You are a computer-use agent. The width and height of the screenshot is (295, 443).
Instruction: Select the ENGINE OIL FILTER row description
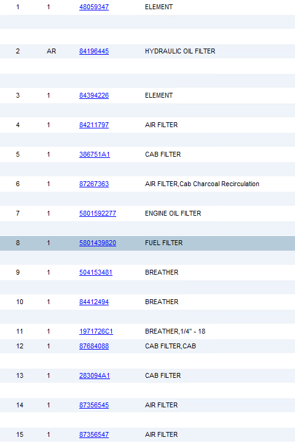coord(173,213)
